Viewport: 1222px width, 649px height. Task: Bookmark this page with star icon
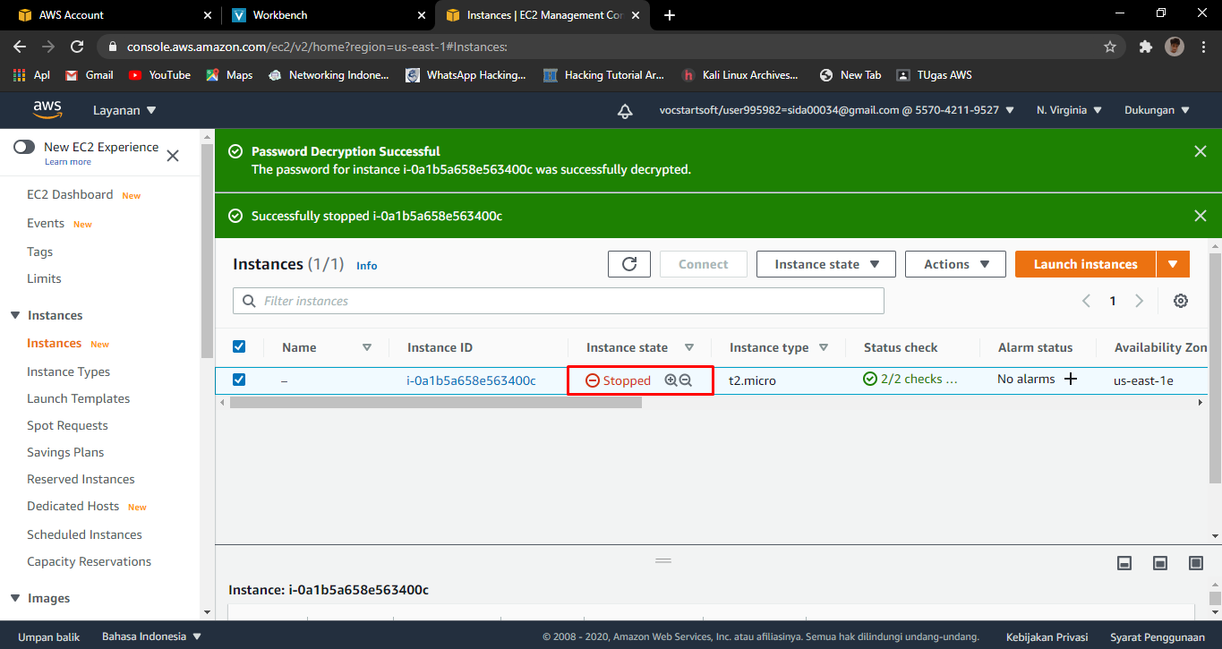pos(1110,47)
